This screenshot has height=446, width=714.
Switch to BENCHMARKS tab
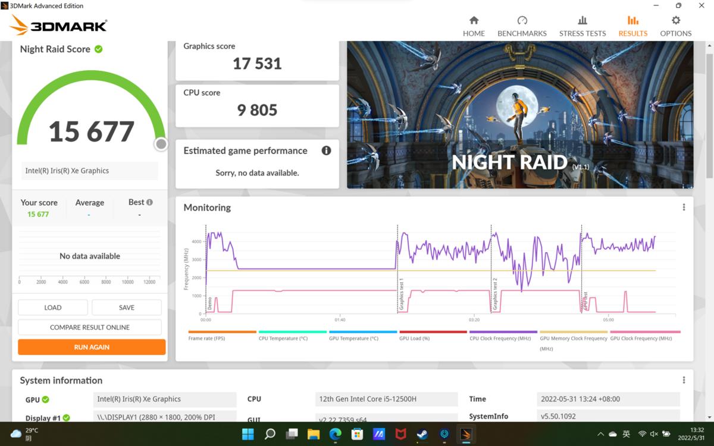tap(522, 26)
